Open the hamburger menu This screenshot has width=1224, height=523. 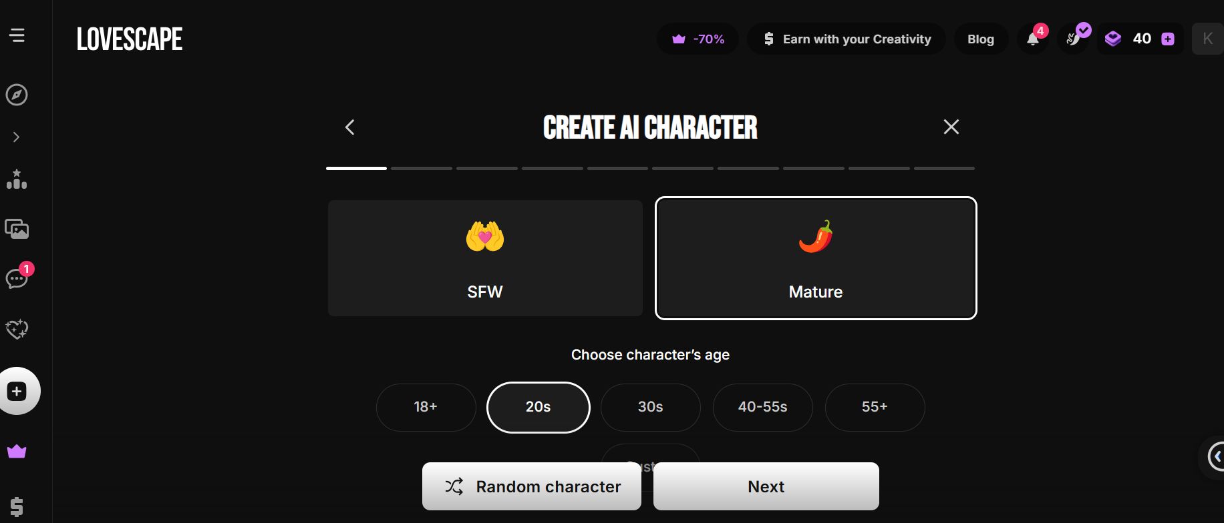17,35
